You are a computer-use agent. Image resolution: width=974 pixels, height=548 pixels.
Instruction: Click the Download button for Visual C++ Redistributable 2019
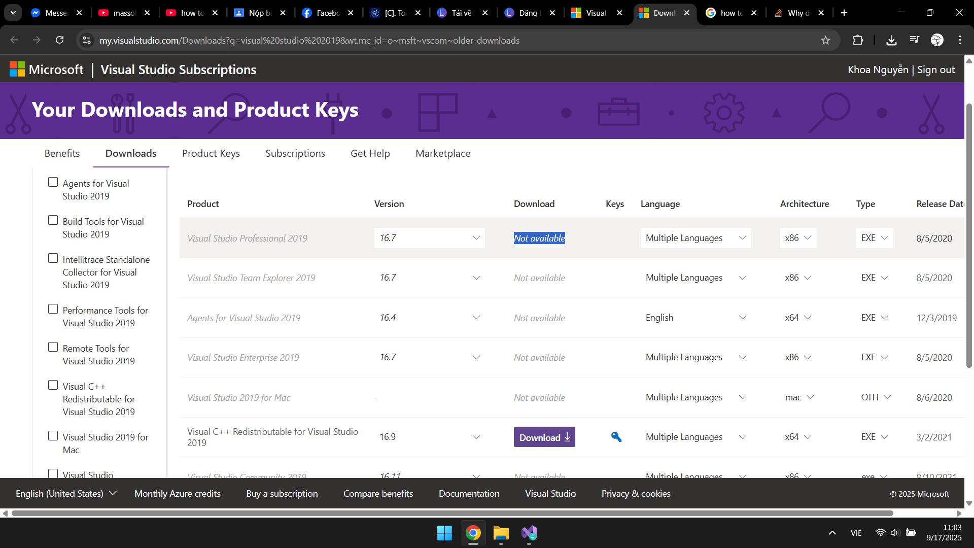[x=544, y=436]
